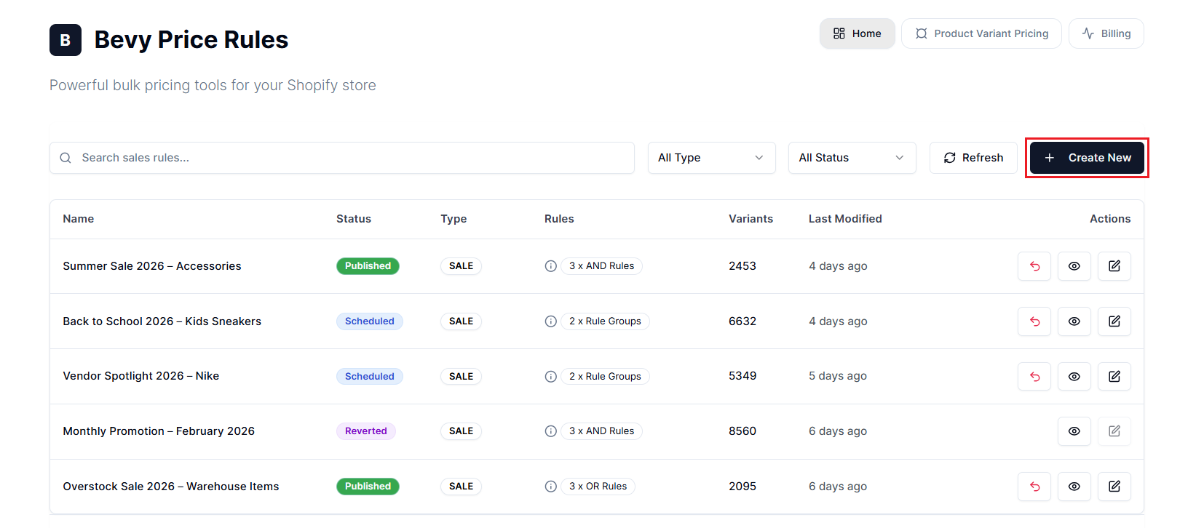
Task: Click the search magnifier icon
Action: coord(66,158)
